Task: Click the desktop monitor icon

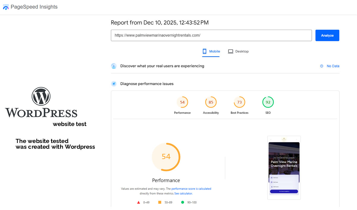Action: pos(231,51)
